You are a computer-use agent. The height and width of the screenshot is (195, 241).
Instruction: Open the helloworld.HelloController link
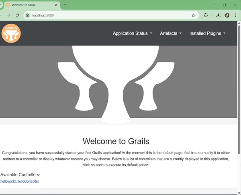20,181
